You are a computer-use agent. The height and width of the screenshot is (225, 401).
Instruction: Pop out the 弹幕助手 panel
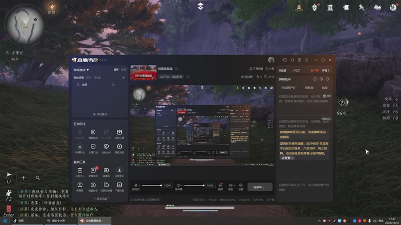(315, 79)
